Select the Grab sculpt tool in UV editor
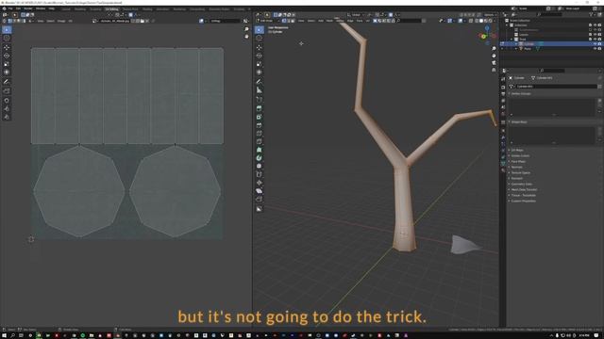The image size is (604, 339). (x=7, y=101)
